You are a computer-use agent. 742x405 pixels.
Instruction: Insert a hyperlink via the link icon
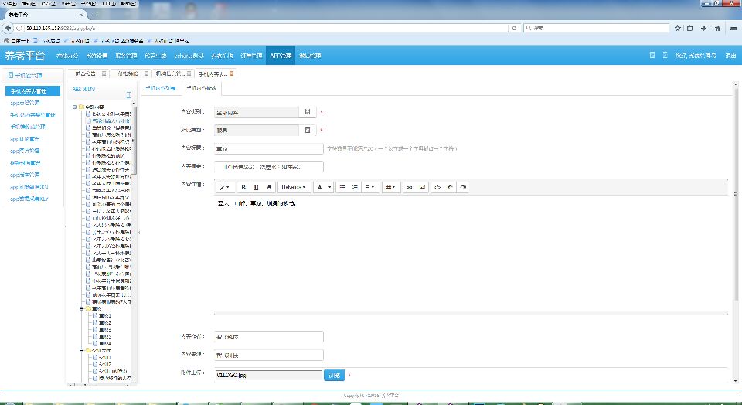[x=410, y=187]
